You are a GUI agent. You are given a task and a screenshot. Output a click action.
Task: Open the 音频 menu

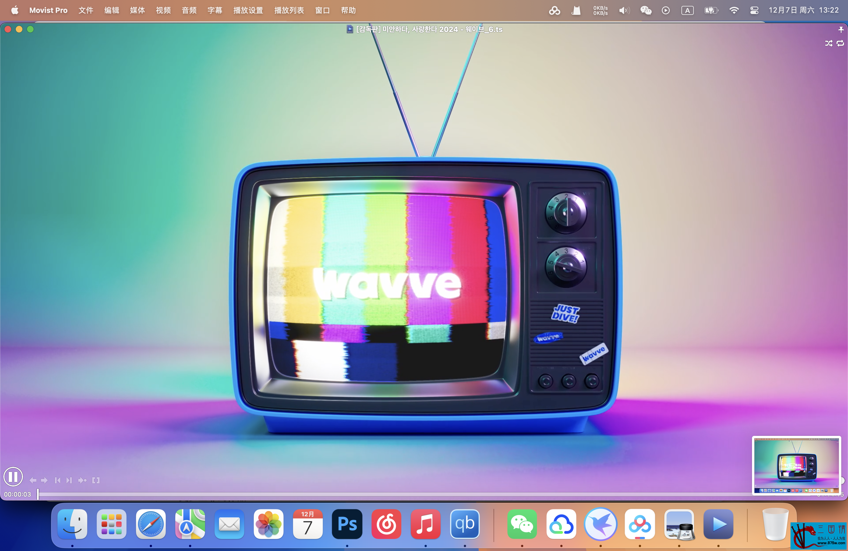tap(189, 10)
